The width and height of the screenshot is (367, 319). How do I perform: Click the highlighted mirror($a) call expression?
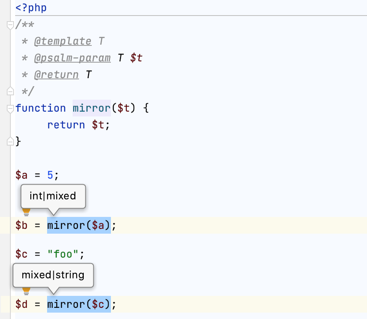79,226
